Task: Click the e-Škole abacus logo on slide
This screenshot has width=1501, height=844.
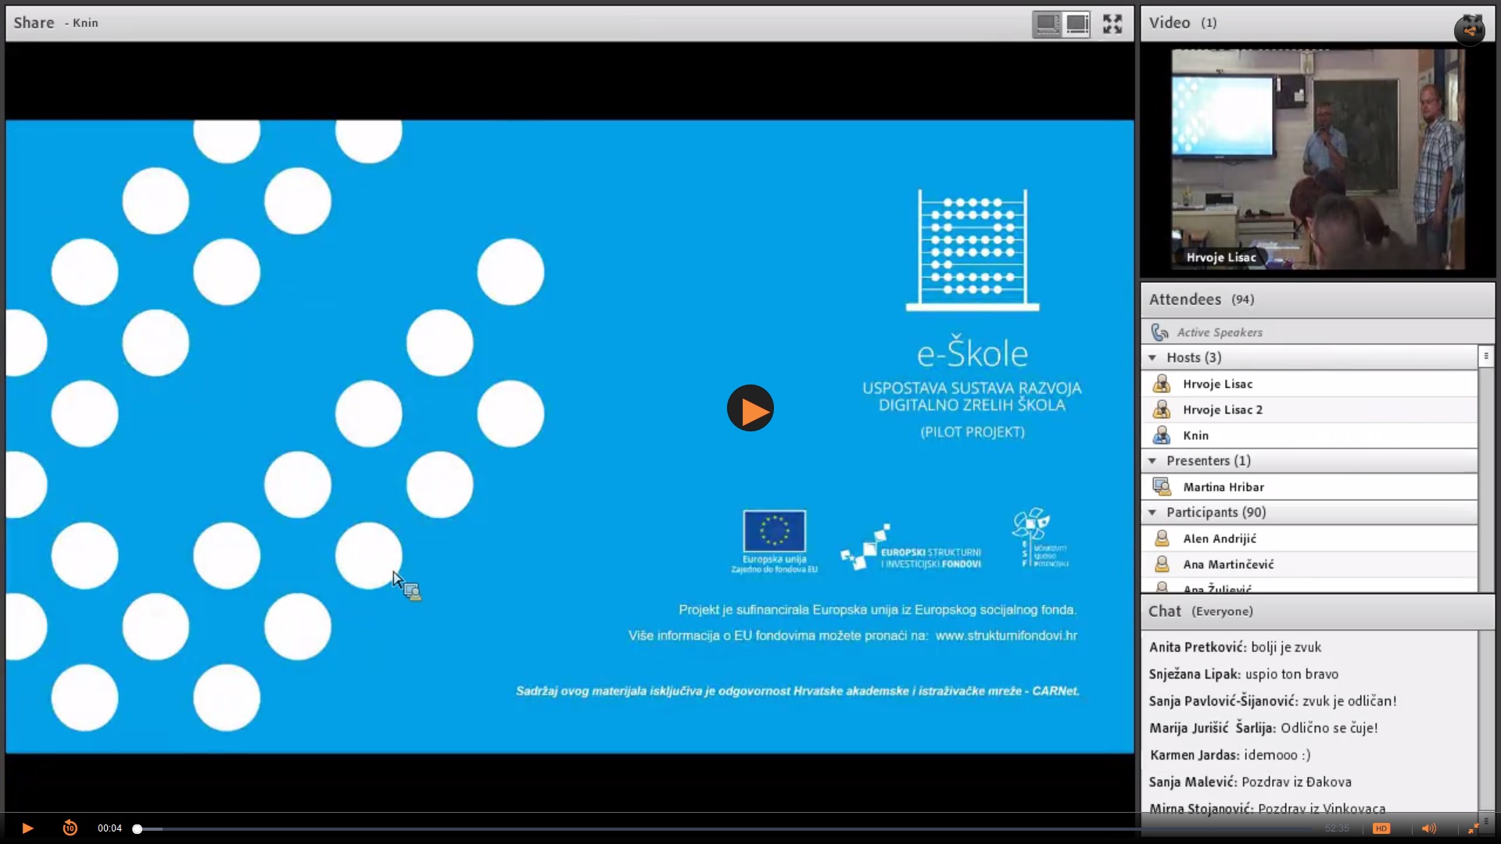Action: (x=973, y=250)
